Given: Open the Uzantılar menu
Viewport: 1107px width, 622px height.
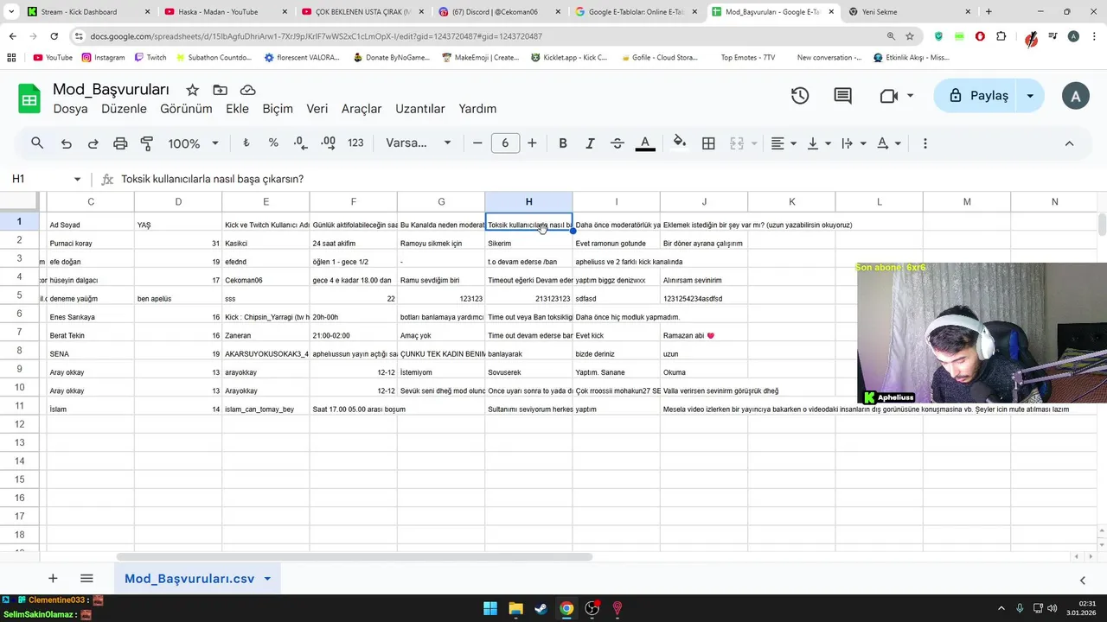Looking at the screenshot, I should 420,109.
